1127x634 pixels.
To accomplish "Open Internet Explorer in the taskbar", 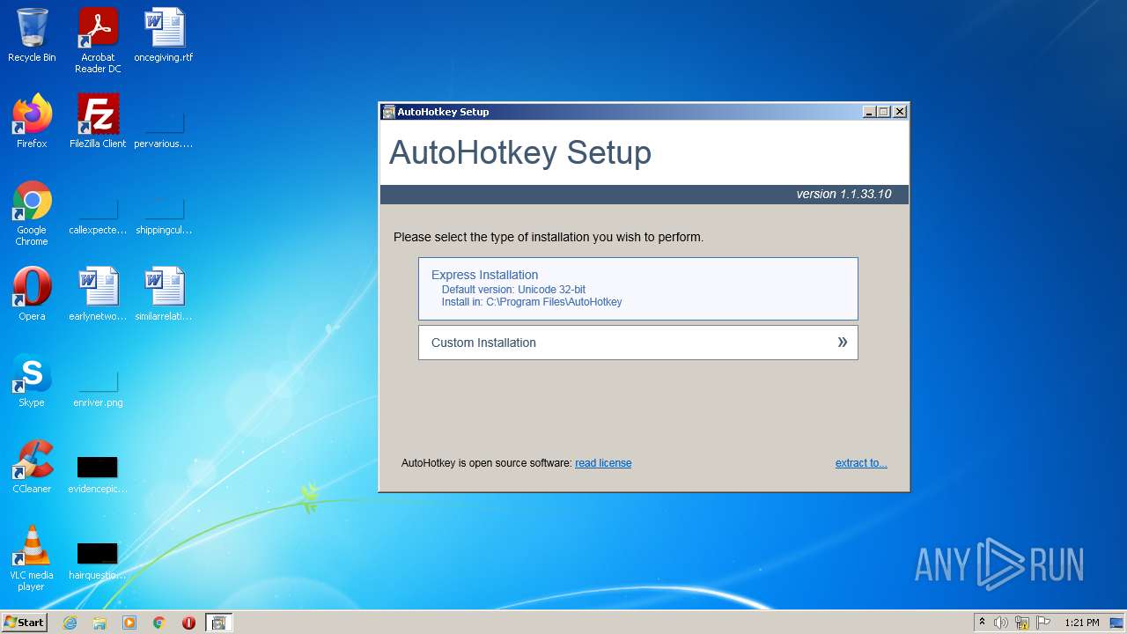I will [70, 623].
